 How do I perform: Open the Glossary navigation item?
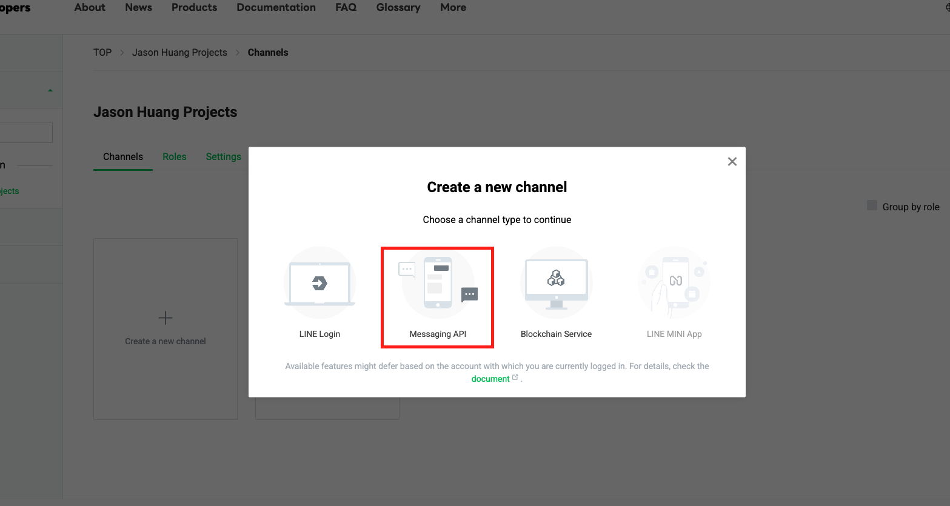click(x=398, y=8)
